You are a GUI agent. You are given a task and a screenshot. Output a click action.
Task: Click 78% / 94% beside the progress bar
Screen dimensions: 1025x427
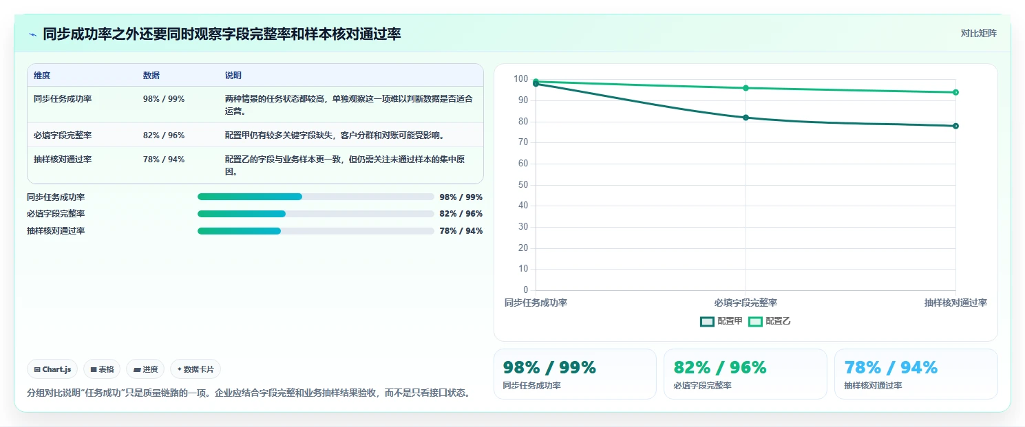461,231
